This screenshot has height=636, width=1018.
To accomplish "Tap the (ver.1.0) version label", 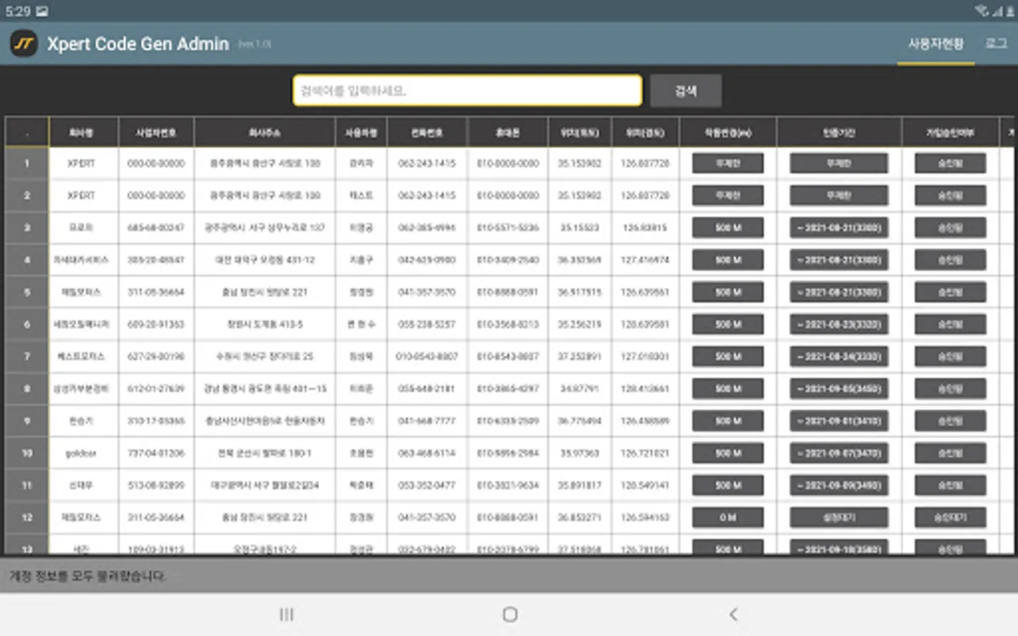I will 255,44.
